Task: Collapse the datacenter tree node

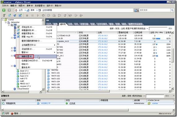Action: (6, 22)
